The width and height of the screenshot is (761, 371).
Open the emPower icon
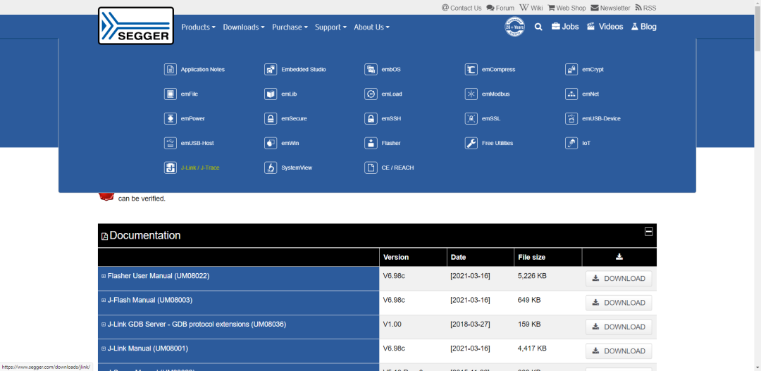tap(171, 118)
